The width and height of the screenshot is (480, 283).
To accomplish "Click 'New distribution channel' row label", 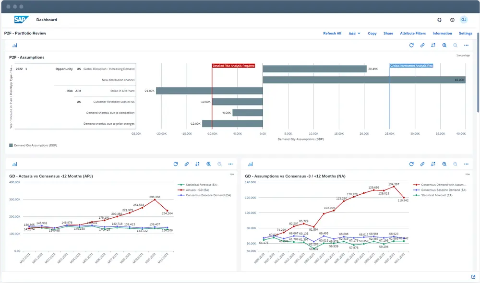I will (x=118, y=80).
